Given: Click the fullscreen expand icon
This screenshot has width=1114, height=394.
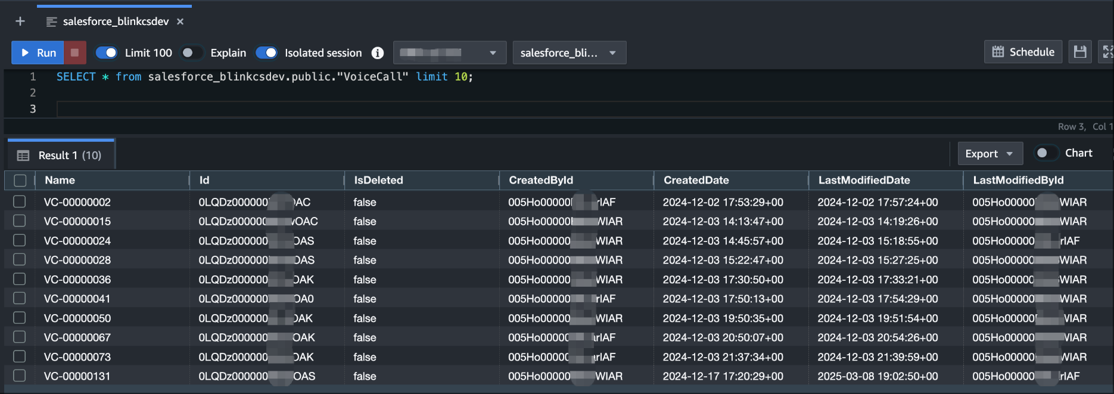Looking at the screenshot, I should click(x=1106, y=52).
